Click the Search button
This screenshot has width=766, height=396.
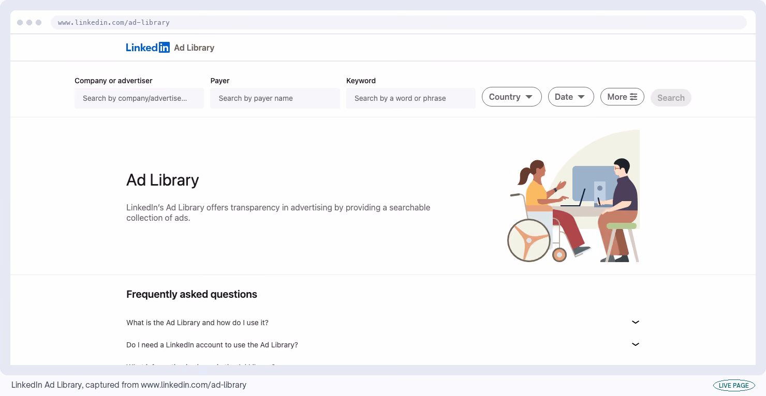671,98
